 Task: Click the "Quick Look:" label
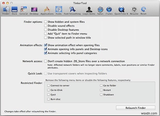(x=35, y=73)
